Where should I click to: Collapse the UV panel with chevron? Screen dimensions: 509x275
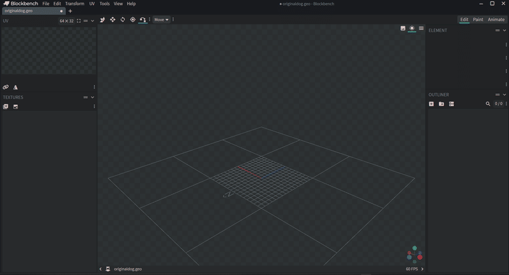click(92, 21)
